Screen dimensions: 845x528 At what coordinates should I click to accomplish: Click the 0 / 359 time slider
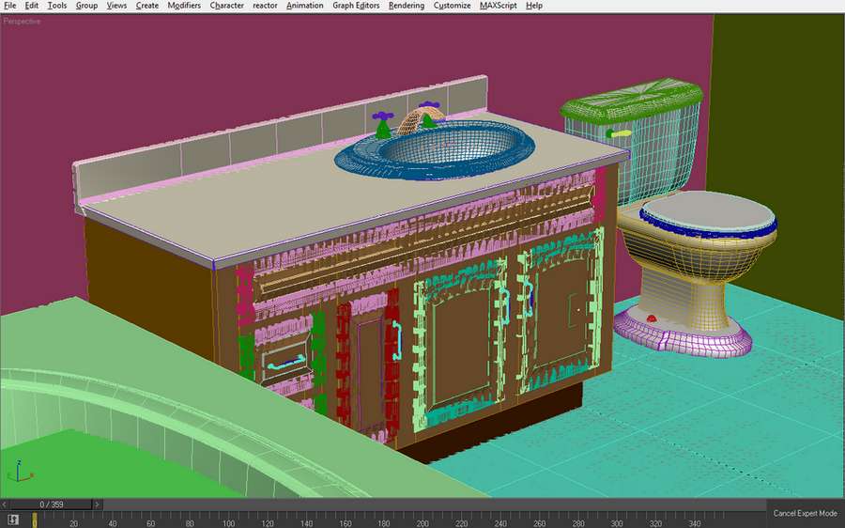pyautogui.click(x=52, y=505)
